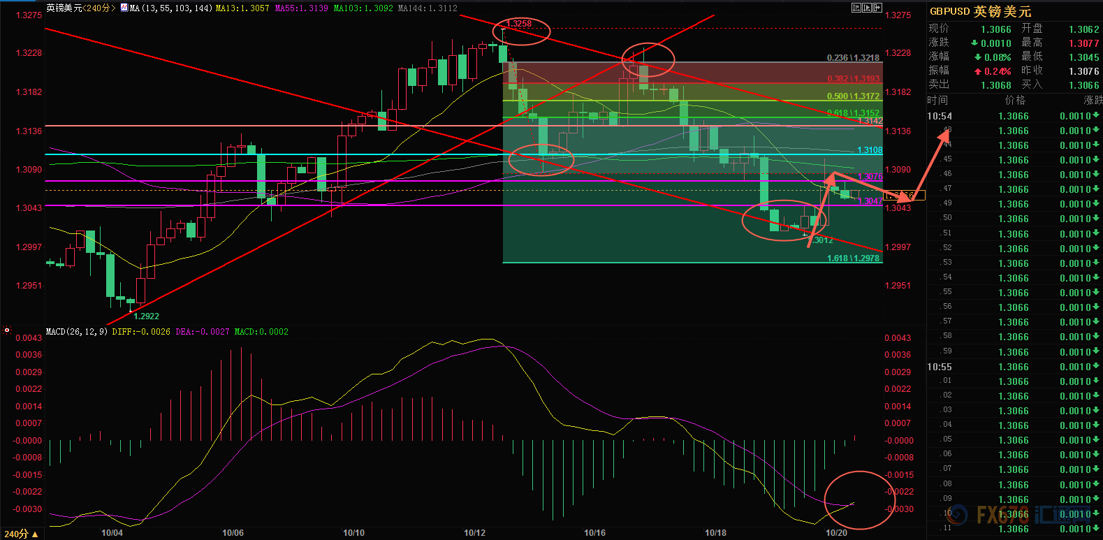Image resolution: width=1103 pixels, height=540 pixels.
Task: Click the 昨收 value 1.3076
Action: tap(1083, 71)
